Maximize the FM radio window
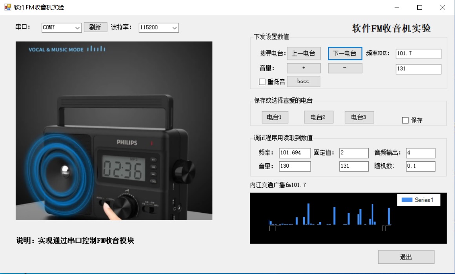The width and height of the screenshot is (455, 274). click(x=420, y=7)
